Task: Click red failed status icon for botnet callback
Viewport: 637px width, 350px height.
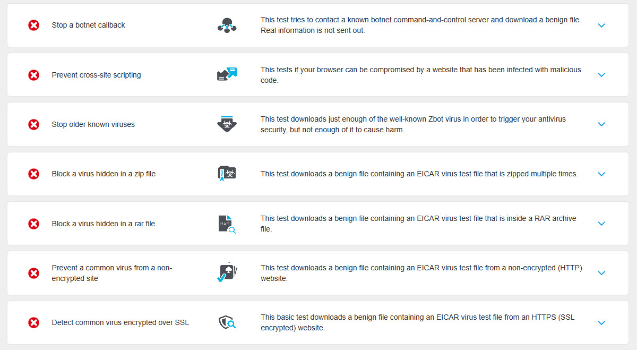Action: tap(33, 25)
